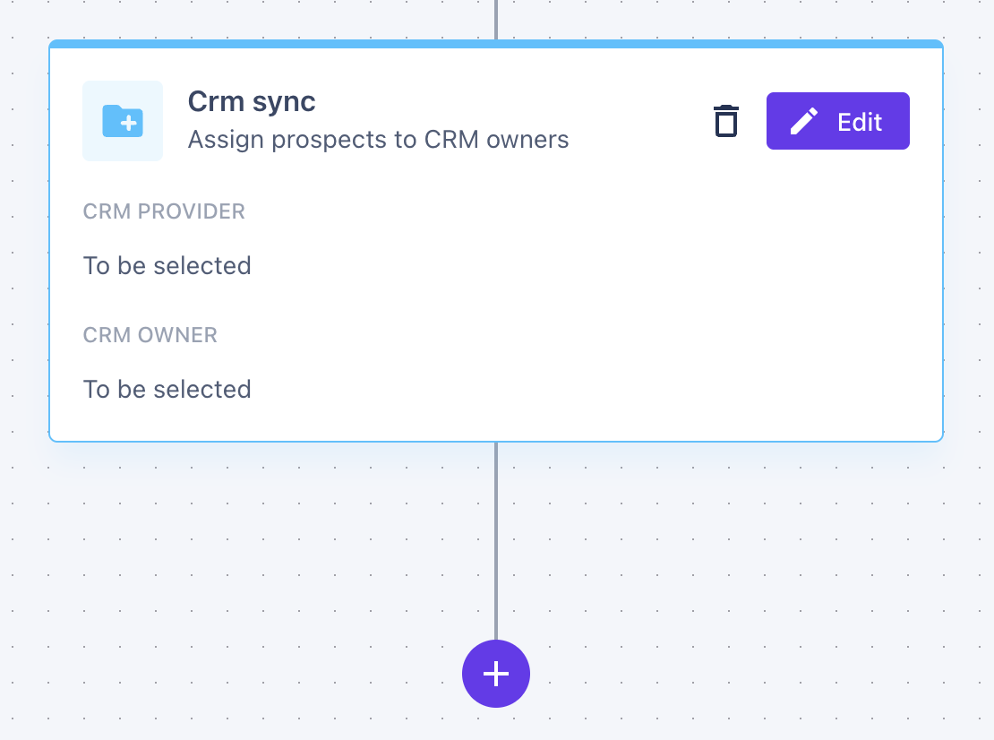Click the connector line below the Crm sync card

coord(496,538)
